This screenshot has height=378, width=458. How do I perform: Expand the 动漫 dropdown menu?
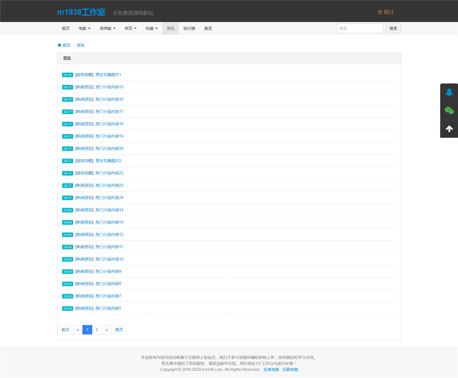[151, 28]
